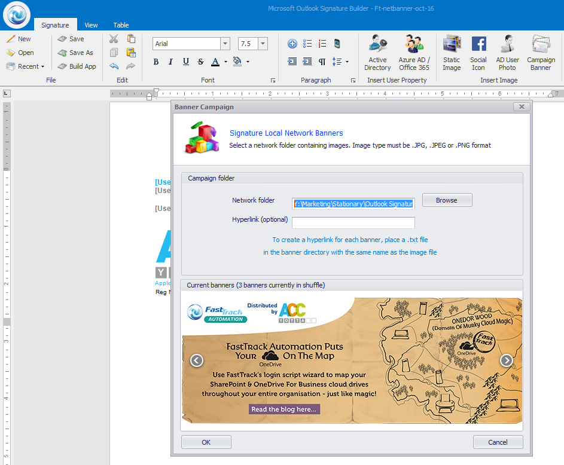Toggle Underline formatting
The image size is (564, 465).
185,62
